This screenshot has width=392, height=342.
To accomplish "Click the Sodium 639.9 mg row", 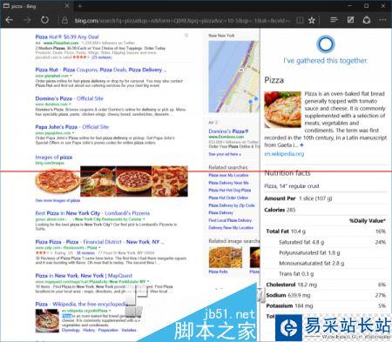I will (326, 295).
